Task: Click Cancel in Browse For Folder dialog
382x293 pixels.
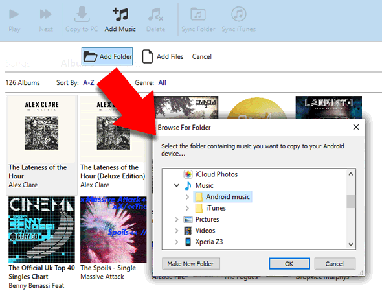Action: (x=335, y=264)
